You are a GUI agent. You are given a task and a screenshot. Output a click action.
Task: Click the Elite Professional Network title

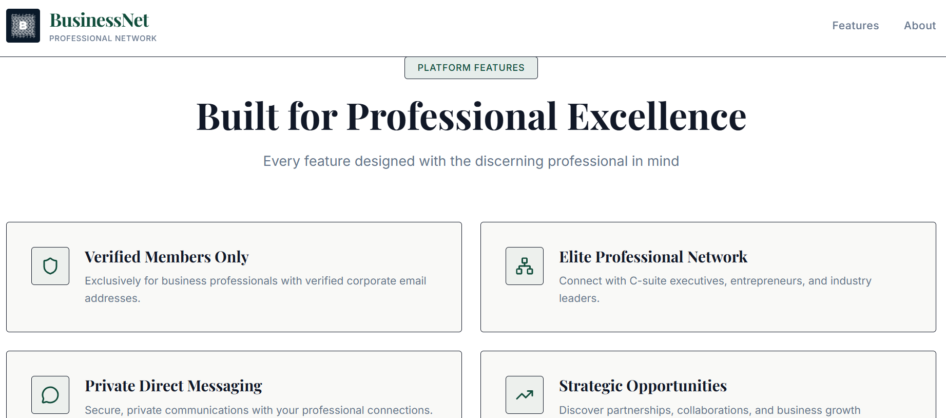tap(653, 257)
